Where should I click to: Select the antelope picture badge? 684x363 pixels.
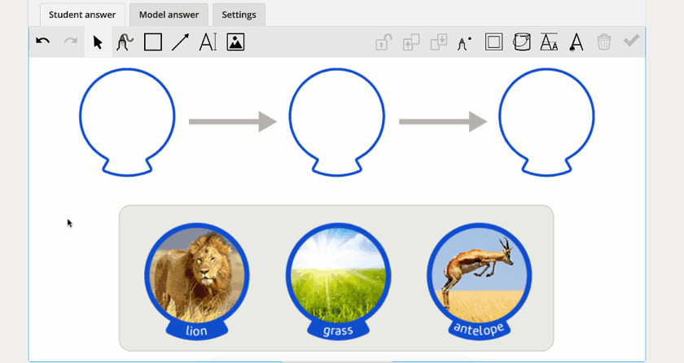pos(480,282)
